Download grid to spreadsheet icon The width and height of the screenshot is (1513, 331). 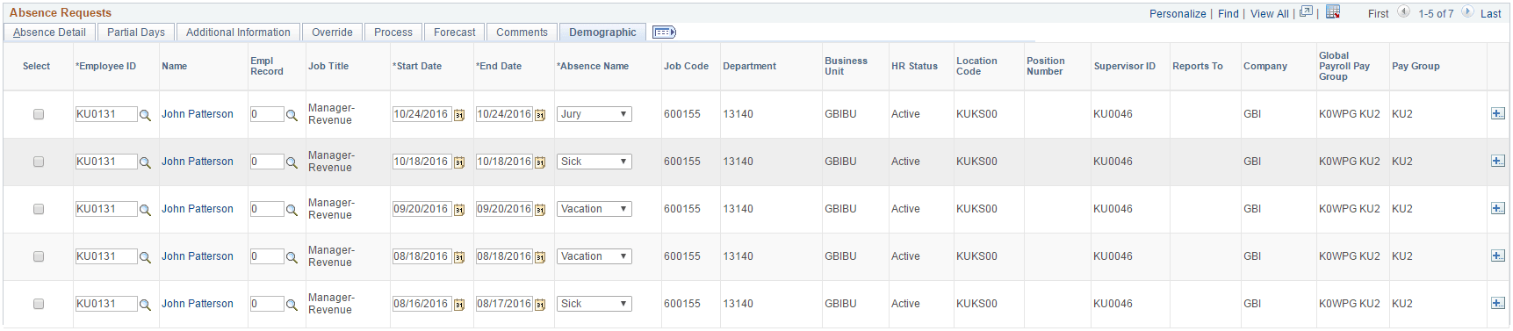pos(1333,12)
